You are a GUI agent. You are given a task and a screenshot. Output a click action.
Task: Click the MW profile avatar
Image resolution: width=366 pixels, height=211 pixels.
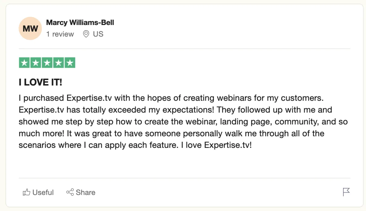pos(30,29)
